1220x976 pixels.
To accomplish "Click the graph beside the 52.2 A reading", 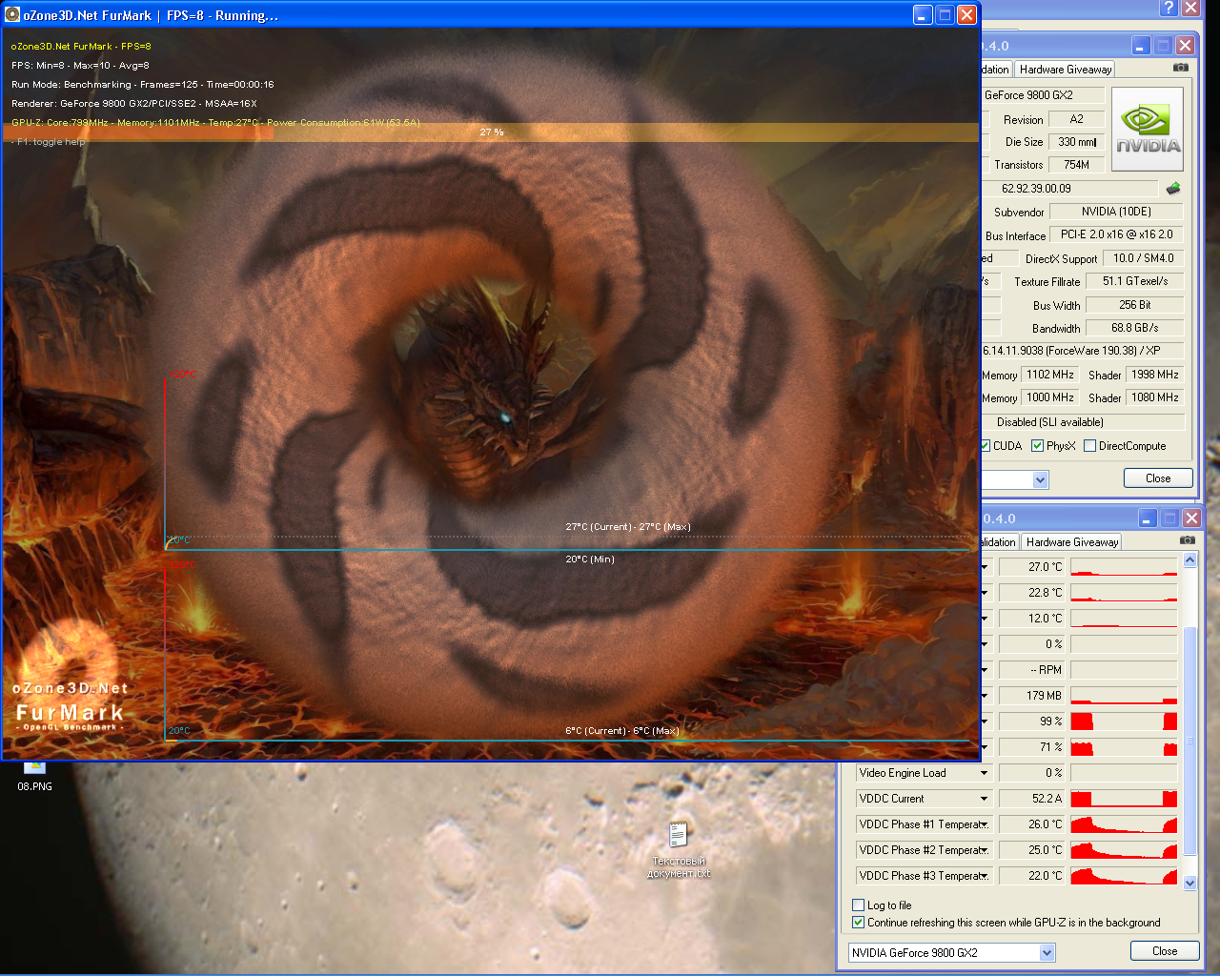I will coord(1124,799).
